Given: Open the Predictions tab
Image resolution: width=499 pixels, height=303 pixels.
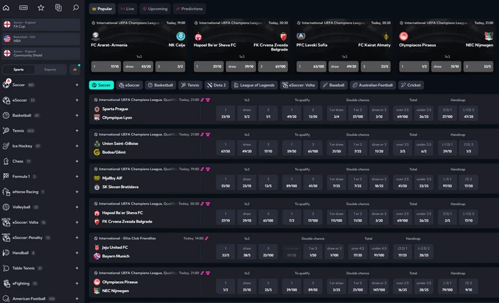Looking at the screenshot, I should [x=189, y=9].
